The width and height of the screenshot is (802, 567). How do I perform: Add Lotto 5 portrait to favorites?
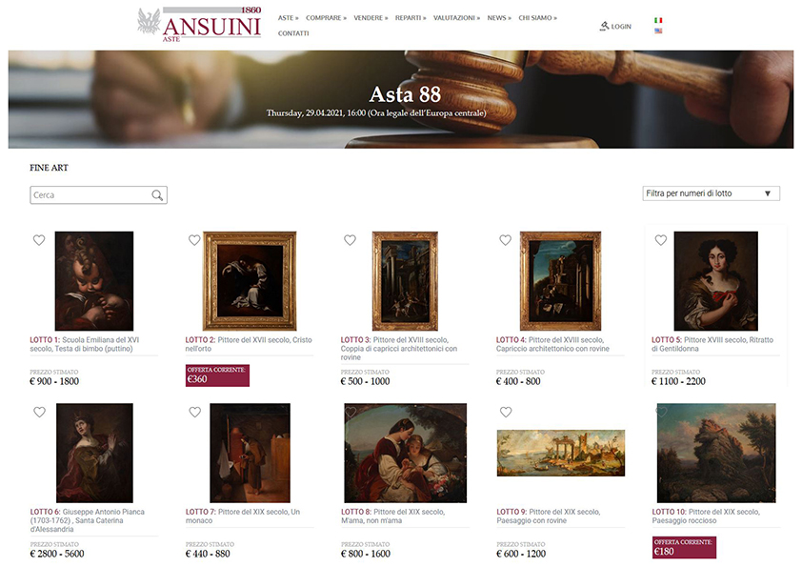(661, 239)
